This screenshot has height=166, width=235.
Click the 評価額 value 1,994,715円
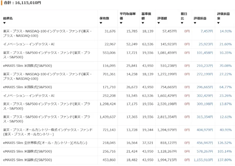click(x=167, y=160)
